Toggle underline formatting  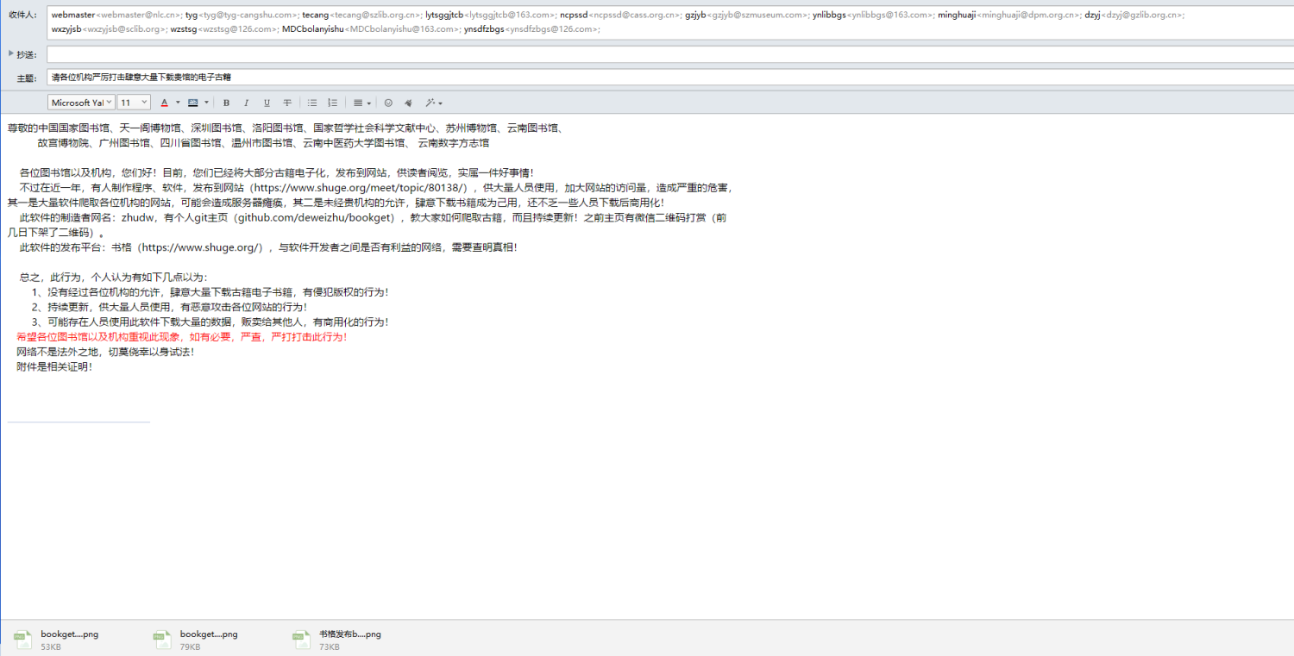coord(267,103)
